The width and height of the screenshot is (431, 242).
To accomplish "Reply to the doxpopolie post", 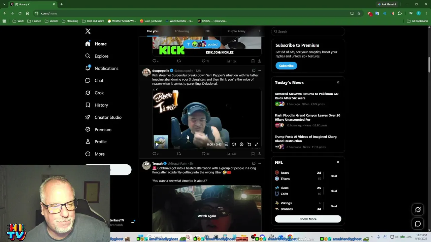I will [155, 154].
